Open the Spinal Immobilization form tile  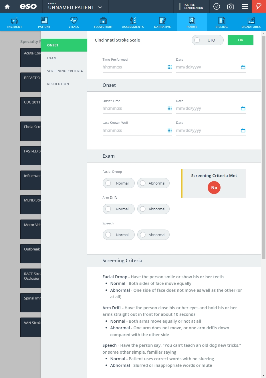pos(31,303)
